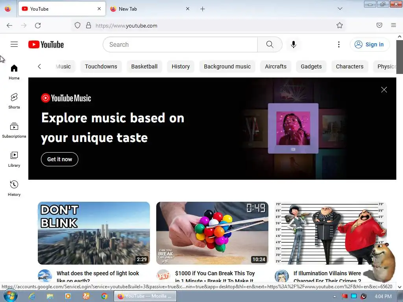The image size is (403, 302).
Task: Close the YouTube tab
Action: click(99, 9)
